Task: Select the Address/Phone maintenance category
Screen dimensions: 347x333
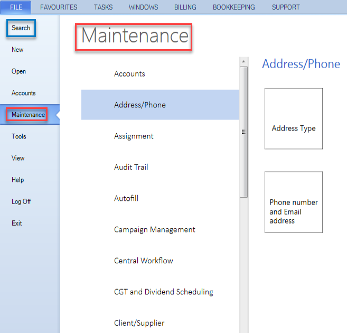Action: [160, 105]
